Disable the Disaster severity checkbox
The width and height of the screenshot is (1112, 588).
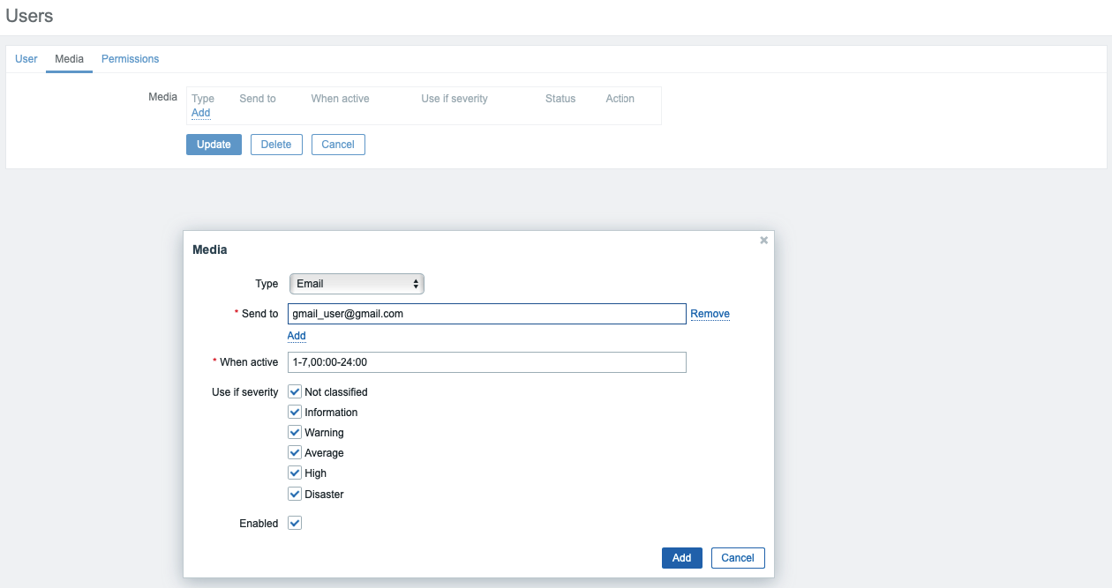click(x=295, y=494)
